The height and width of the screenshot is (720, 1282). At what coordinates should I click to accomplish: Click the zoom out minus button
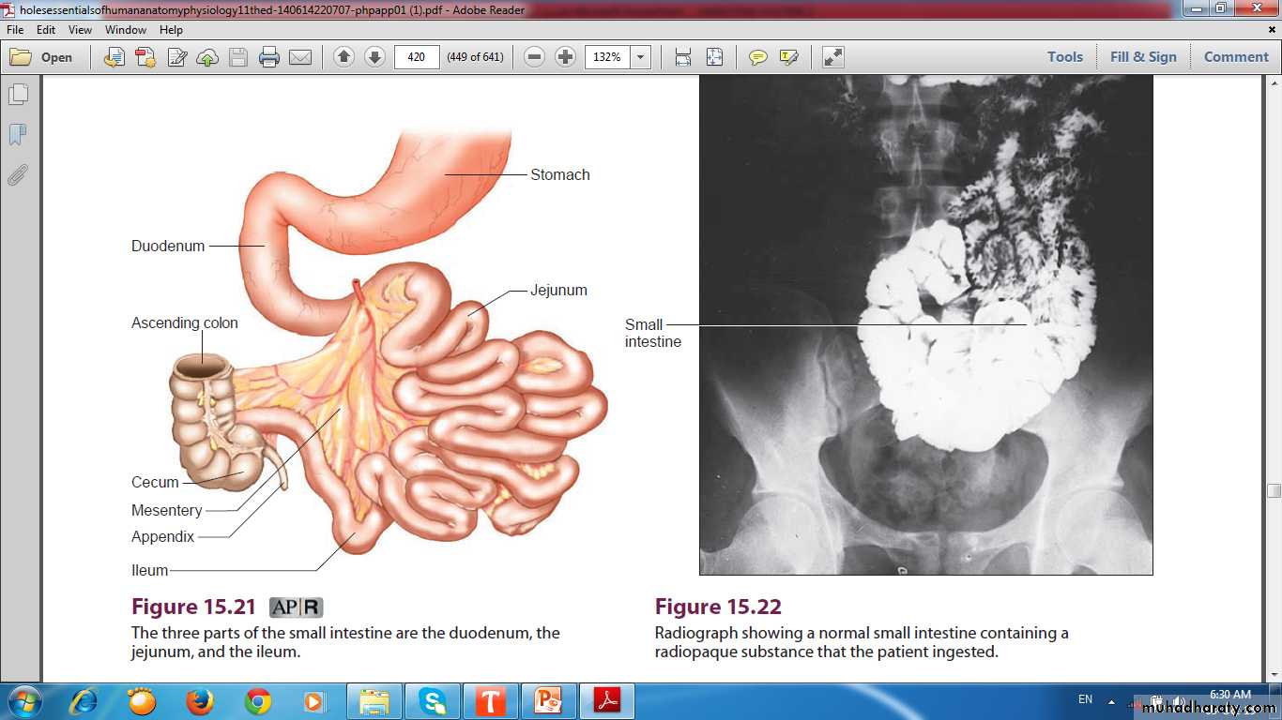coord(534,57)
